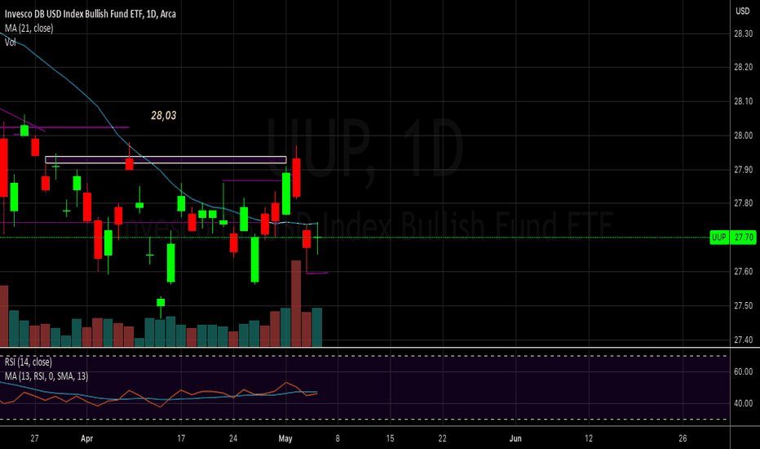Click the 27.80 price axis label
The width and height of the screenshot is (760, 449).
(743, 203)
